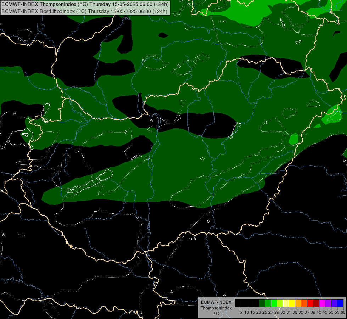This screenshot has width=347, height=319.
Task: Click the legend label ThompsonIndex
Action: pyautogui.click(x=216, y=308)
